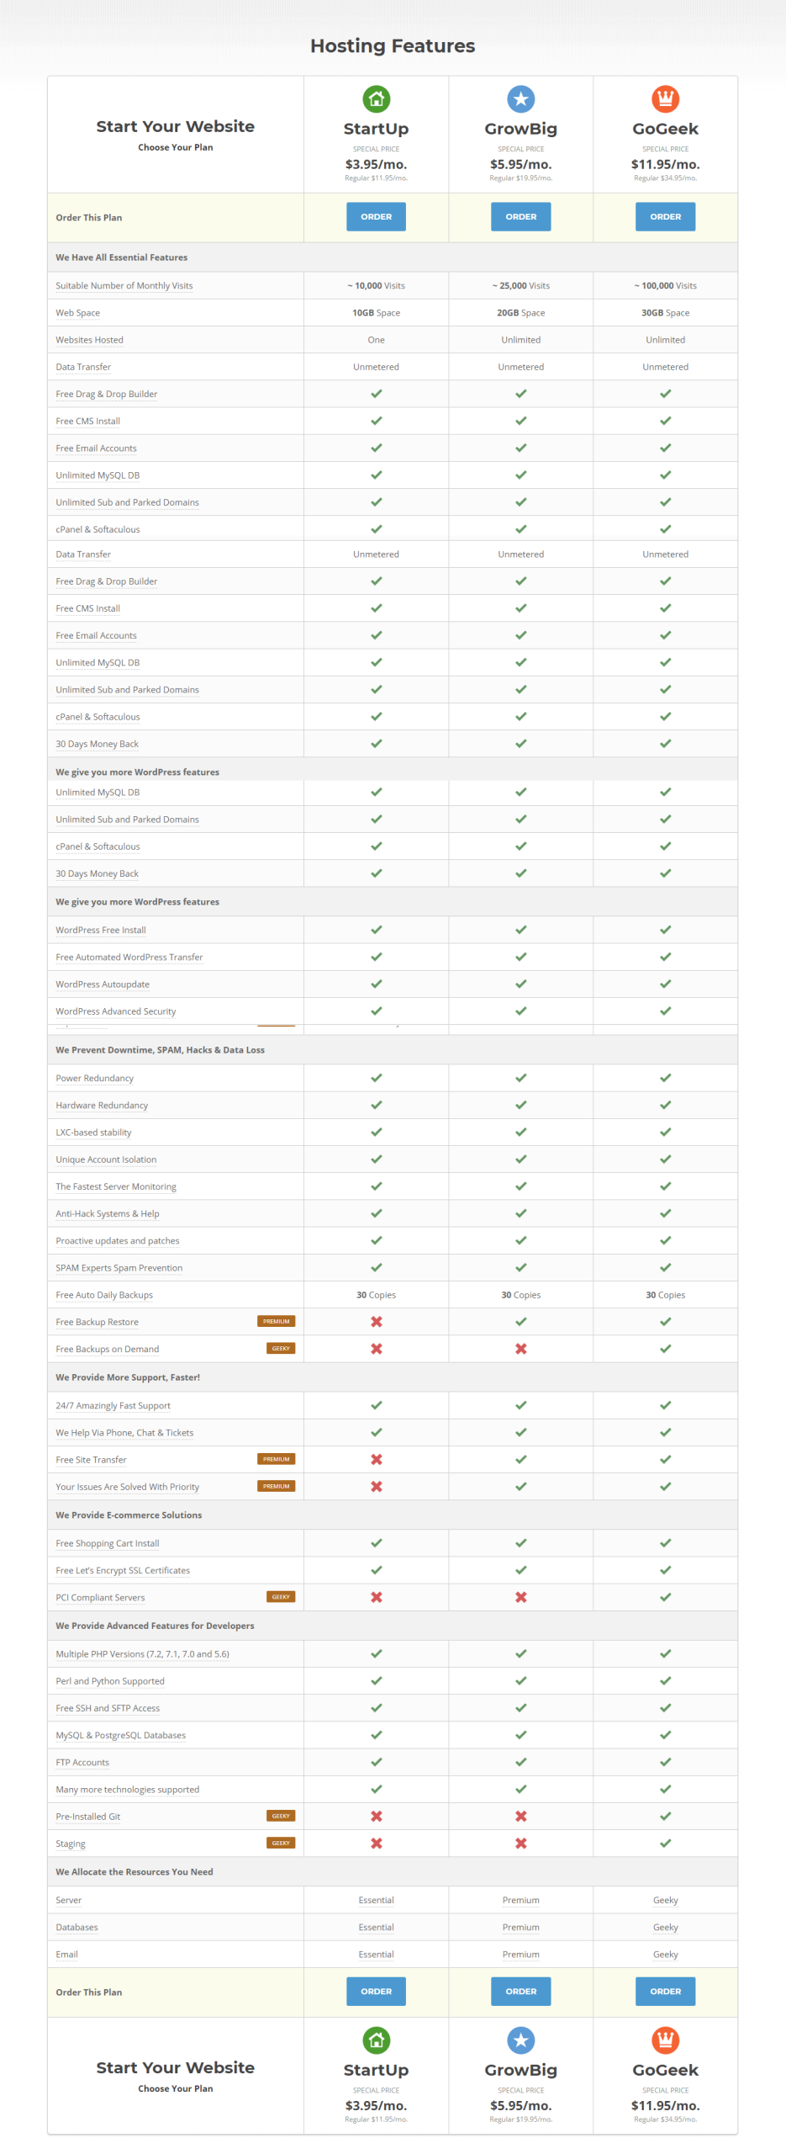The image size is (786, 2154).
Task: Click the blue GrowBig star icon at top
Action: pyautogui.click(x=520, y=99)
